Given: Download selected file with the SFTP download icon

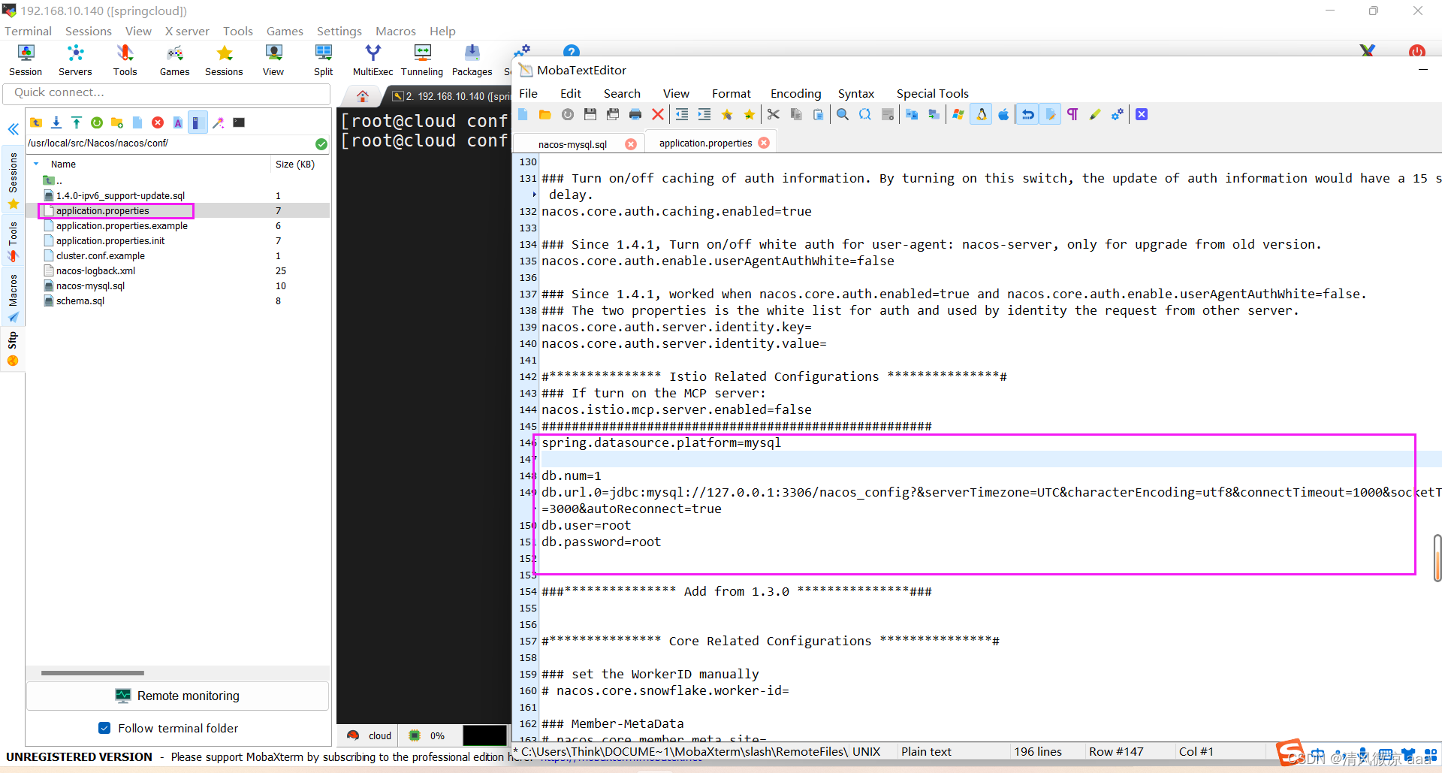Looking at the screenshot, I should (x=56, y=122).
